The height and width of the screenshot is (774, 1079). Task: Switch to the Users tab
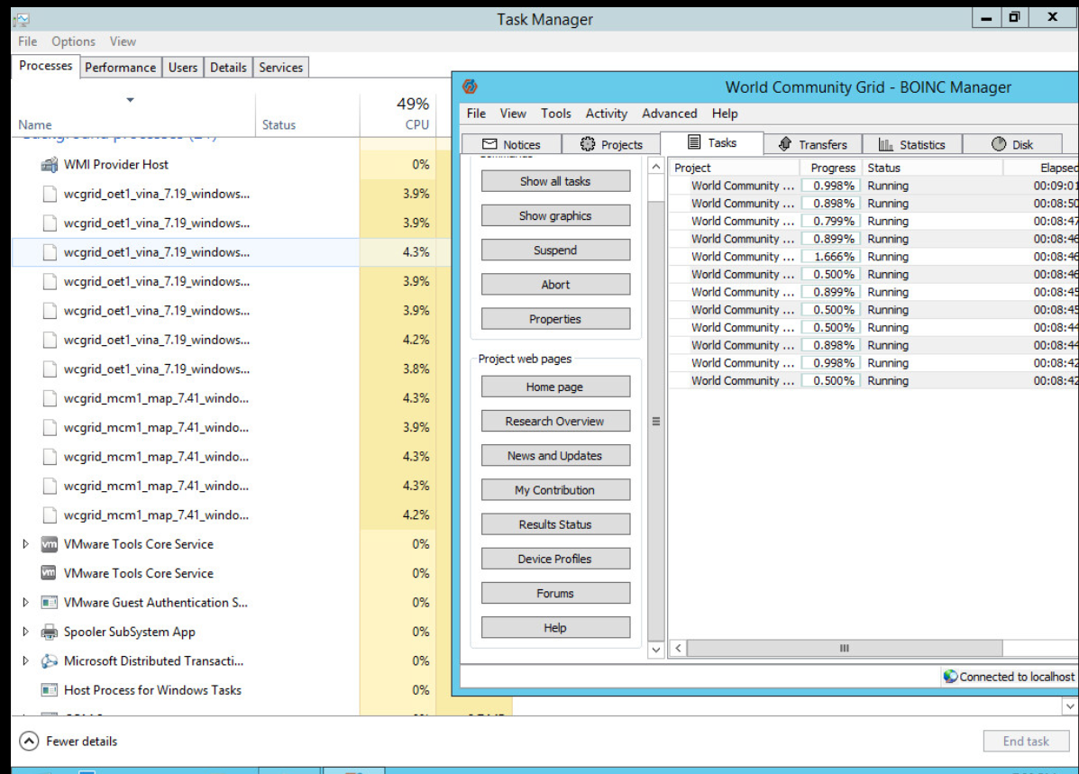point(183,68)
